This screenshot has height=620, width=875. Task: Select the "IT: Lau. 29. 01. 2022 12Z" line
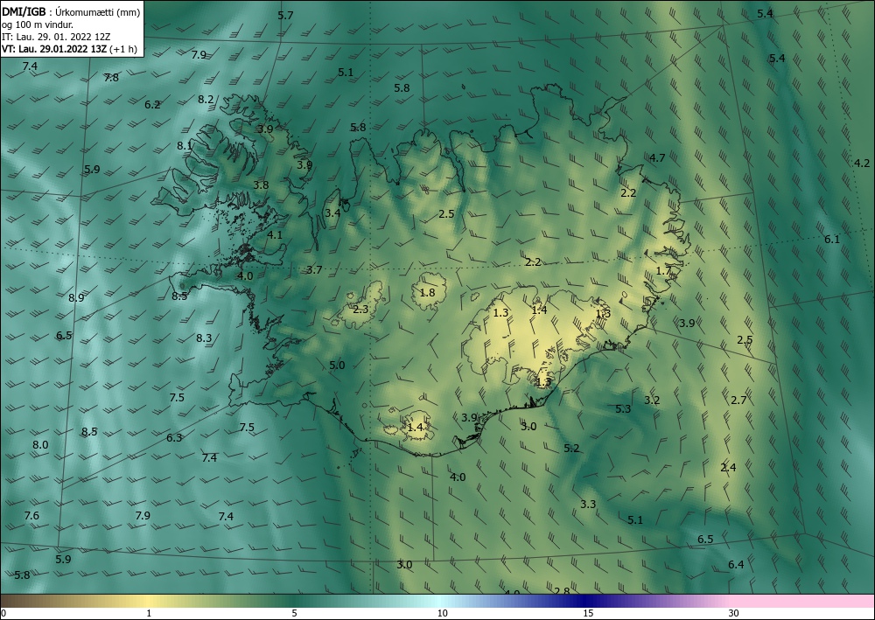(56, 37)
